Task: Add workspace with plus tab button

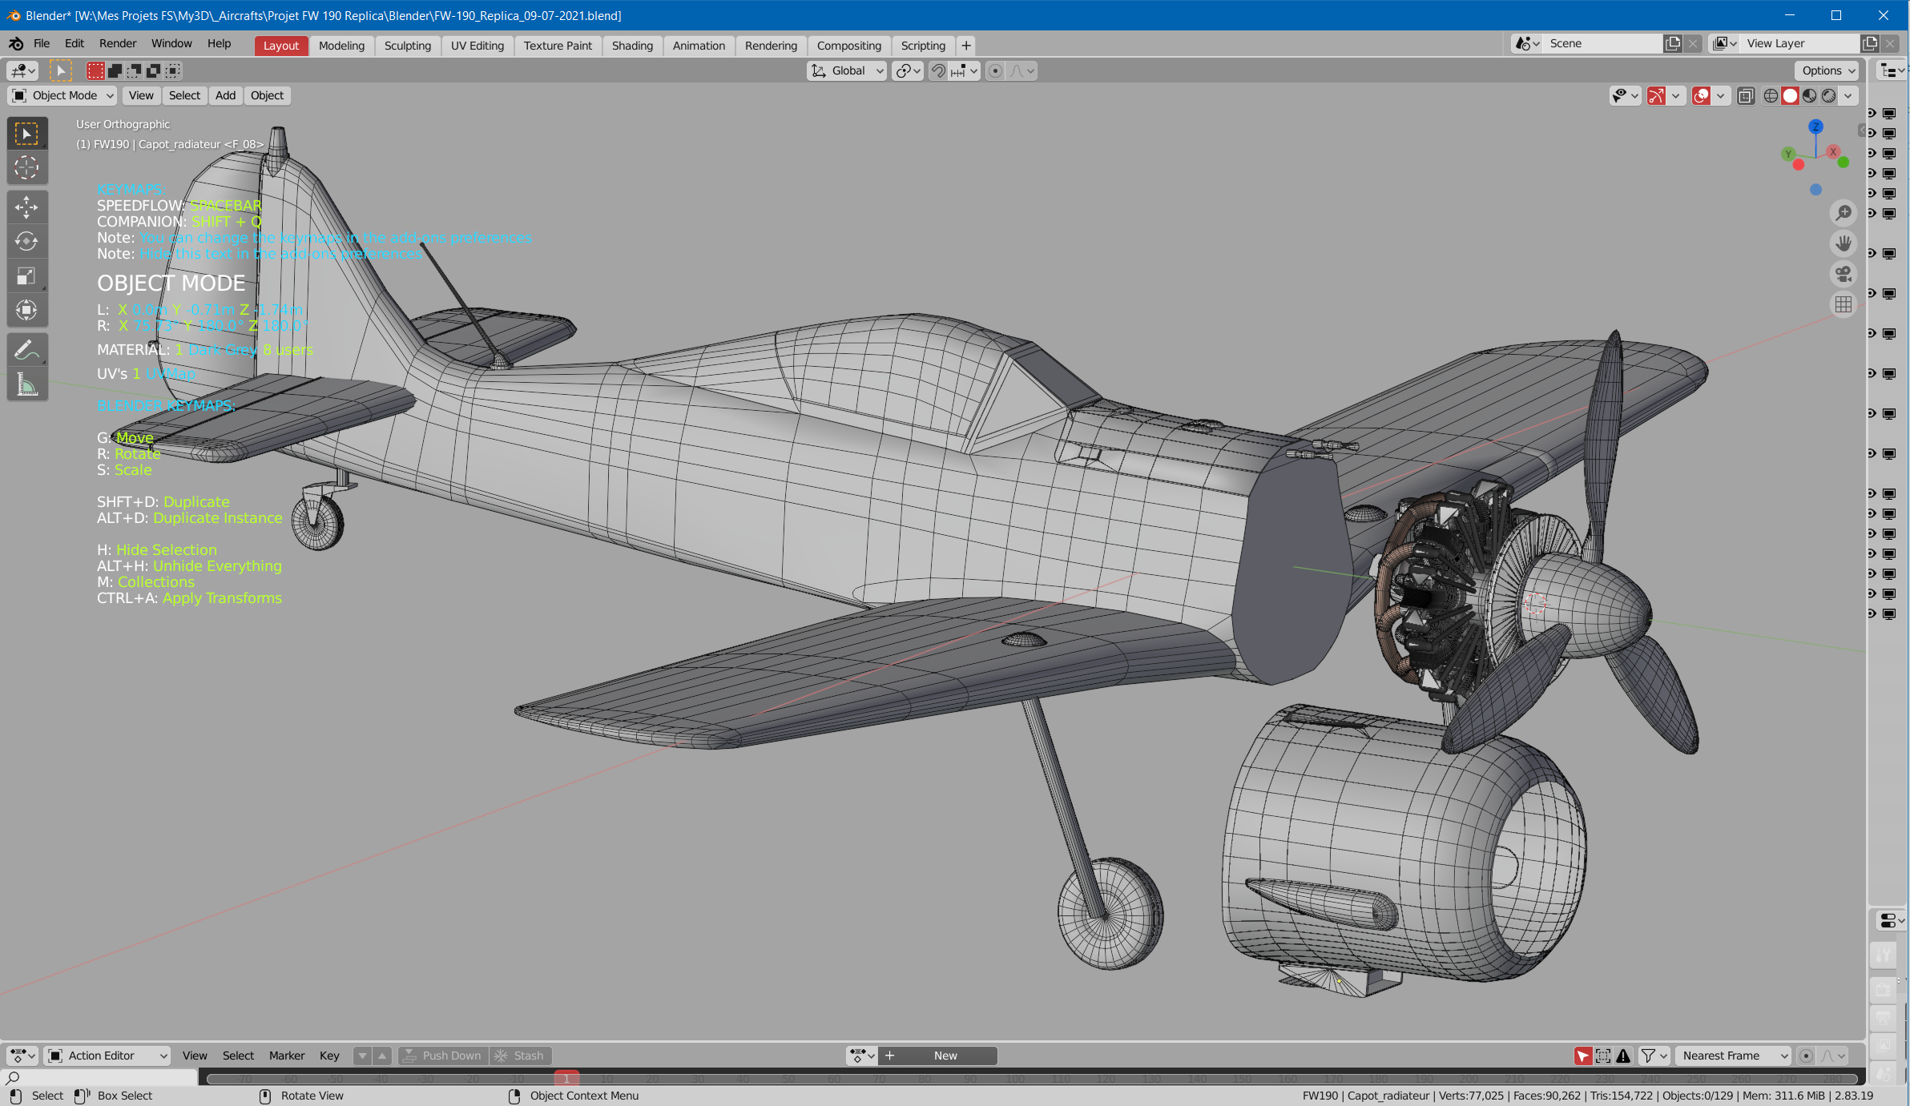Action: pyautogui.click(x=966, y=46)
